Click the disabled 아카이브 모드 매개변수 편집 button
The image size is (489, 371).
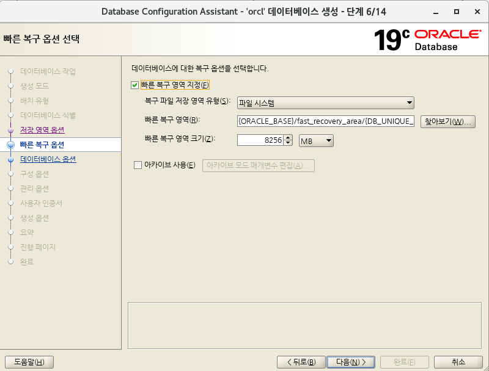click(258, 165)
